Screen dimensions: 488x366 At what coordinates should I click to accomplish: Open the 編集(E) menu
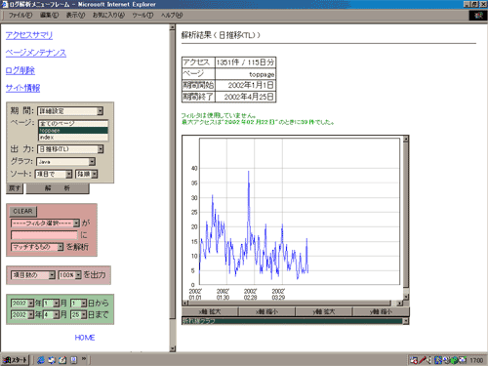click(x=50, y=16)
